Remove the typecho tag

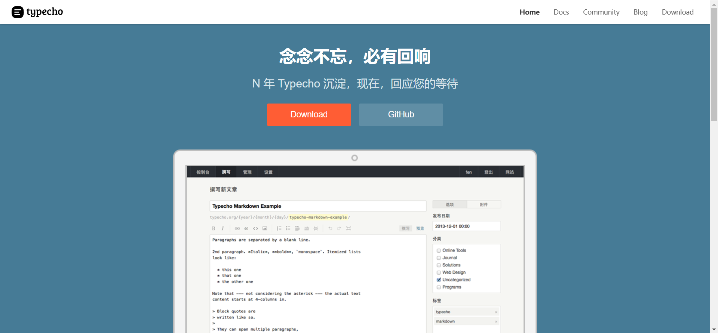[496, 312]
